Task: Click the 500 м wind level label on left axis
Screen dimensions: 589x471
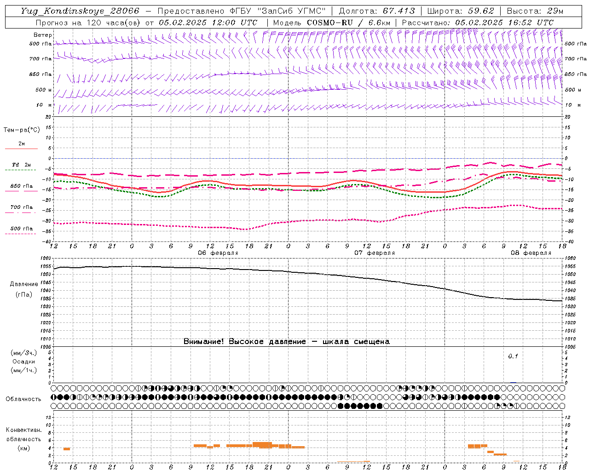Action: [44, 90]
